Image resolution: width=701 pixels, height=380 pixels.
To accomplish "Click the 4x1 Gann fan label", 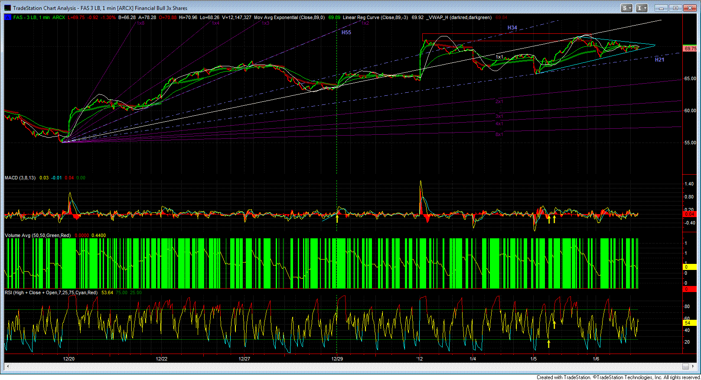I will click(x=499, y=124).
